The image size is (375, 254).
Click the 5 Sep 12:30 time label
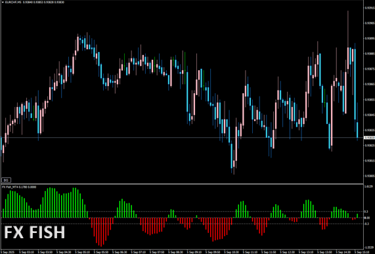(x=288, y=252)
